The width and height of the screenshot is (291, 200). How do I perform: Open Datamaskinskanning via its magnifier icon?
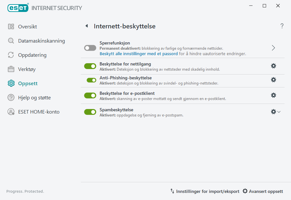pos(11,41)
